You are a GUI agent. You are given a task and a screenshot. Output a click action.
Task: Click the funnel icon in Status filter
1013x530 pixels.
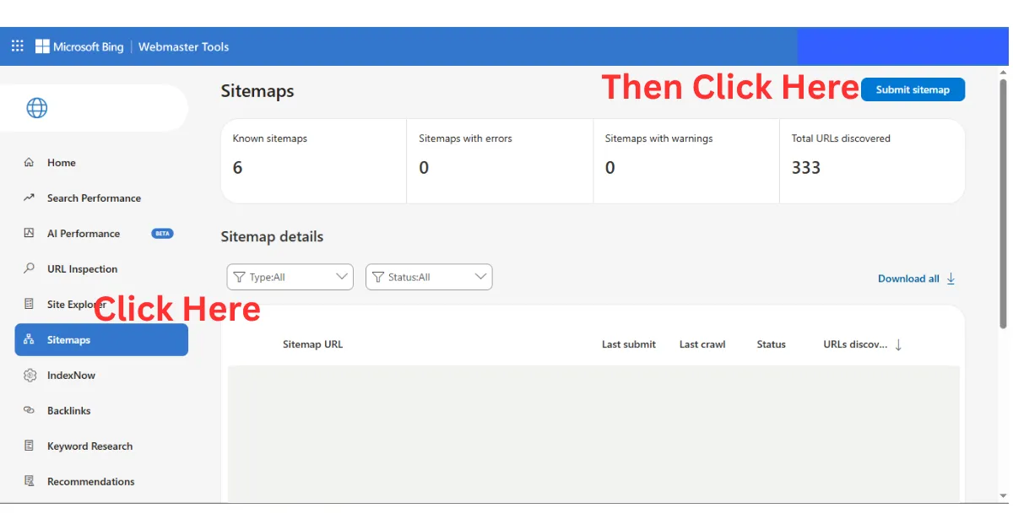tap(378, 277)
